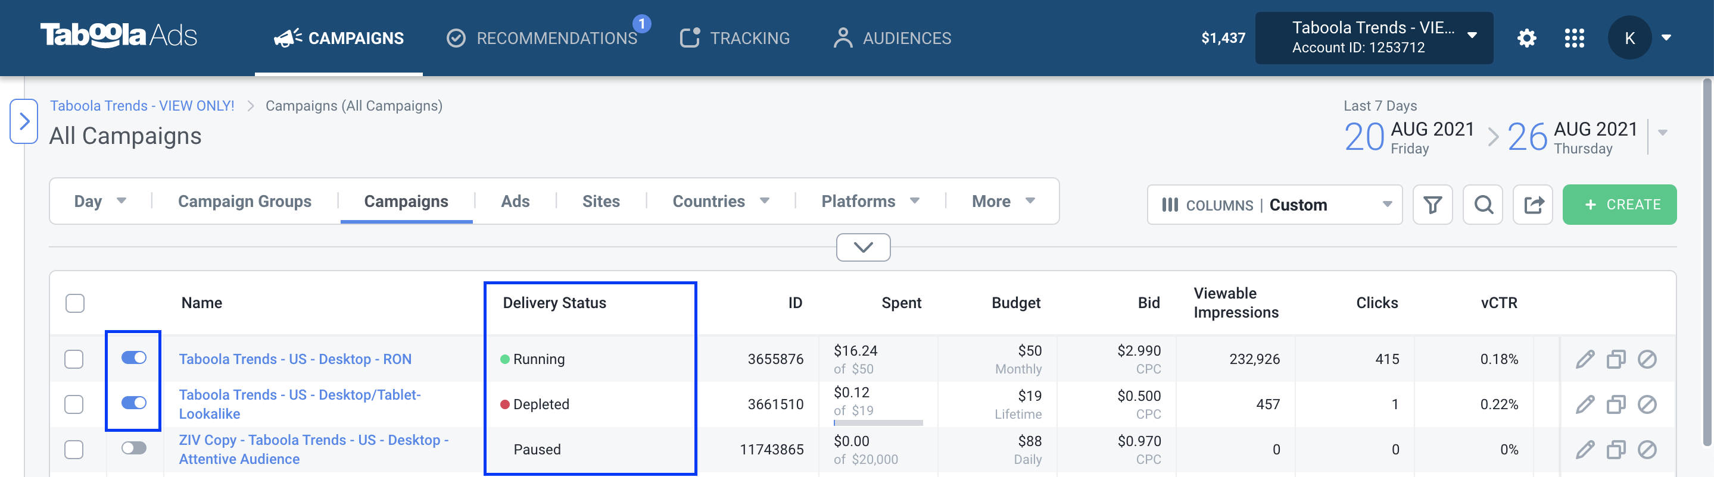Open the Columns Custom dropdown
1714x477 pixels.
[x=1274, y=205]
